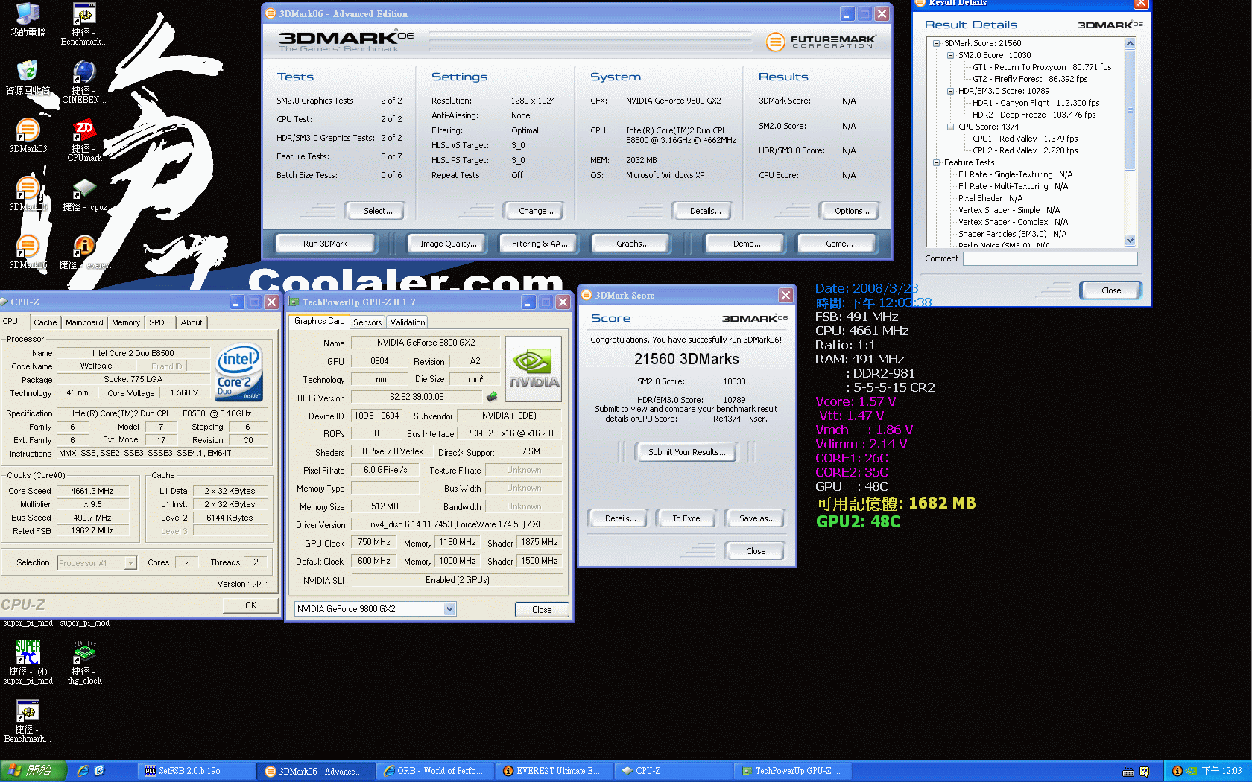Collapse the SM2.0 Score: 10030 node

coord(950,55)
